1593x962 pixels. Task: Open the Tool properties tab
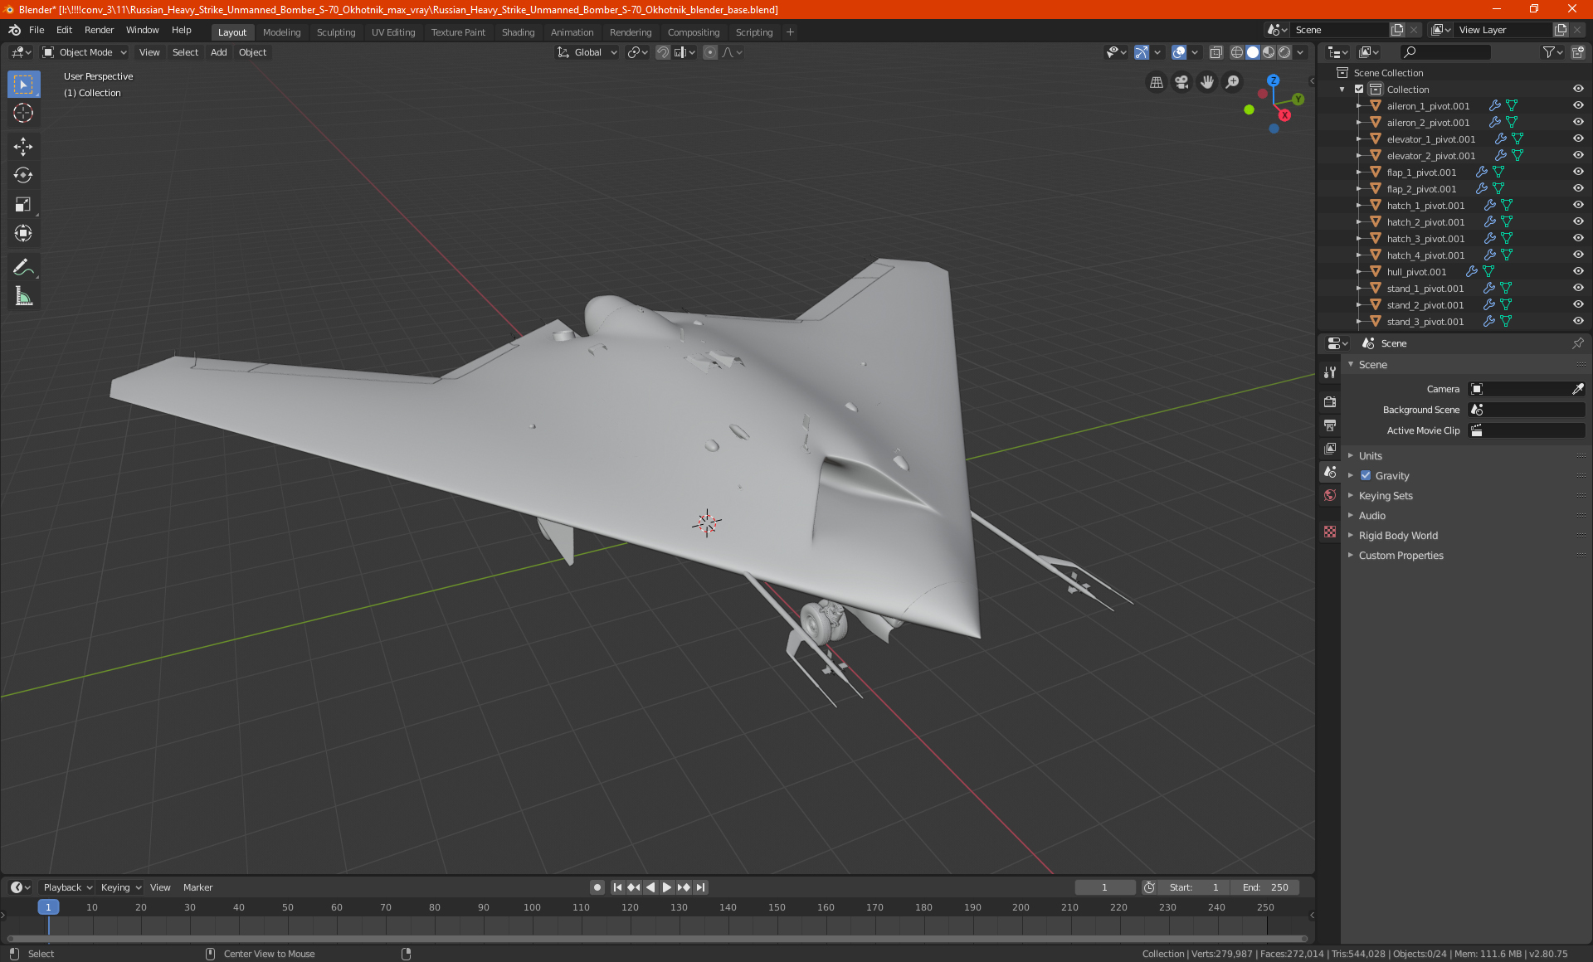click(x=1330, y=372)
